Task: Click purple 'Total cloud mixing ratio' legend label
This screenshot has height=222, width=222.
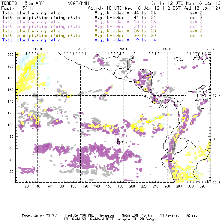Action: [x=31, y=22]
